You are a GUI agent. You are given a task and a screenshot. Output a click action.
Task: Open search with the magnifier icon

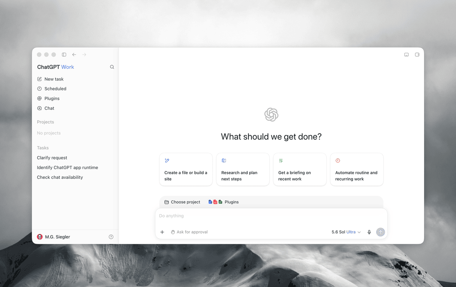pyautogui.click(x=112, y=67)
